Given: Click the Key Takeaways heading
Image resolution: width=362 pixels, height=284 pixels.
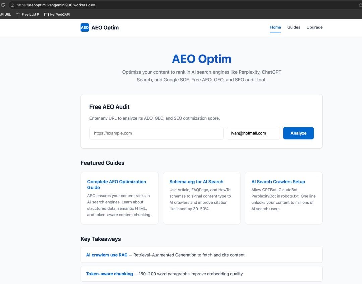Looking at the screenshot, I should coord(101,239).
